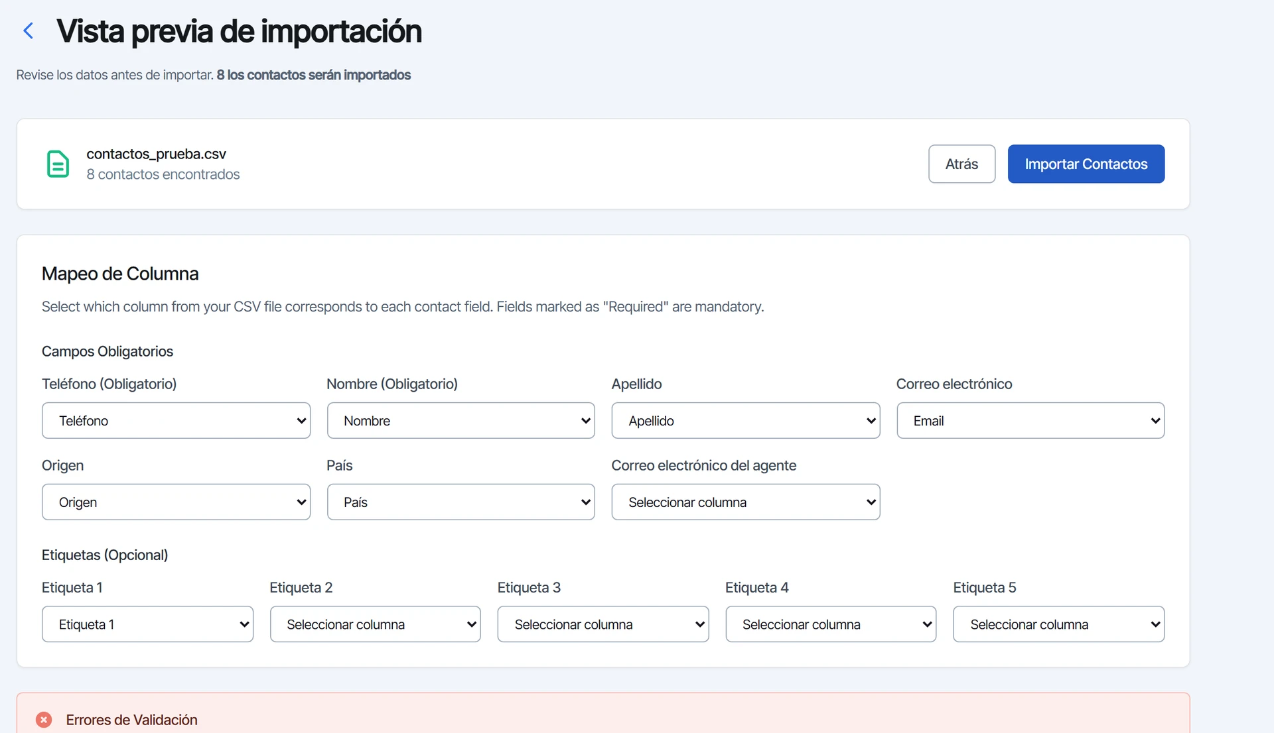Image resolution: width=1274 pixels, height=733 pixels.
Task: Select a column for Correo electrónico del agente
Action: point(745,502)
